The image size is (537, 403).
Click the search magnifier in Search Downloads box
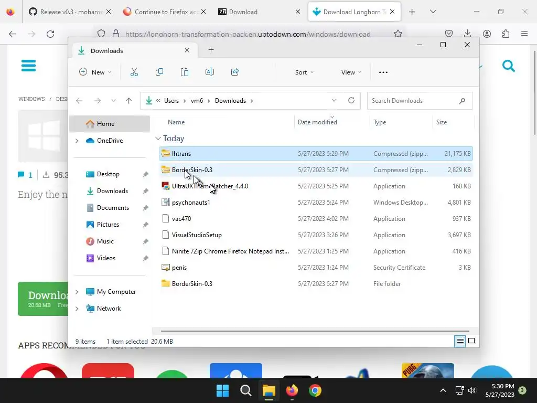coord(463,101)
